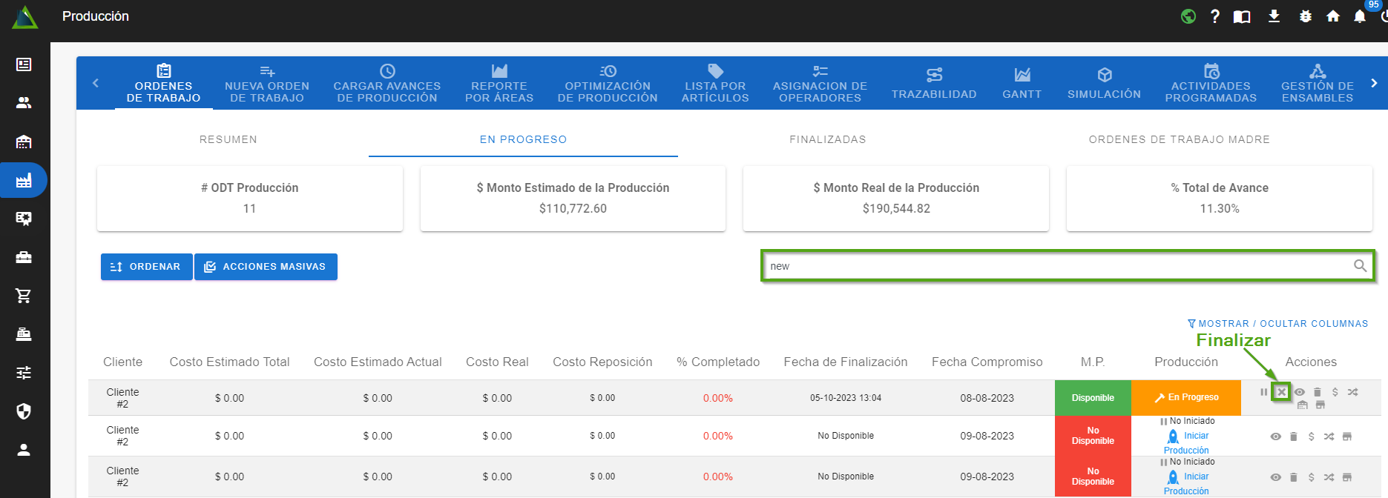Click the eye icon in the second row
Screen dimensions: 1388x498
1275,436
